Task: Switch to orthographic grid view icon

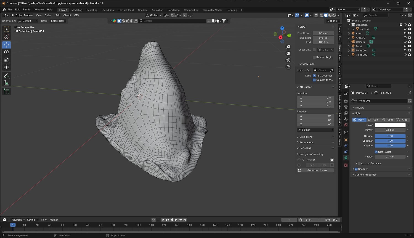Action: point(288,67)
